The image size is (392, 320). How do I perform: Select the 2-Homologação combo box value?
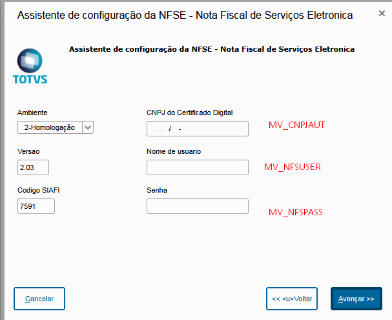coord(50,127)
